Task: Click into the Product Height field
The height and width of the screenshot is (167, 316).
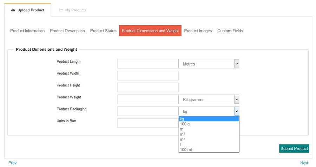Action: pos(148,88)
